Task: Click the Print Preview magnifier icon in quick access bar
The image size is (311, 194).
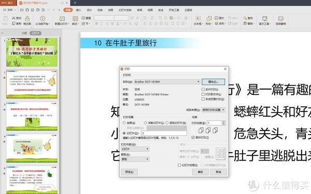Action: pos(43,10)
